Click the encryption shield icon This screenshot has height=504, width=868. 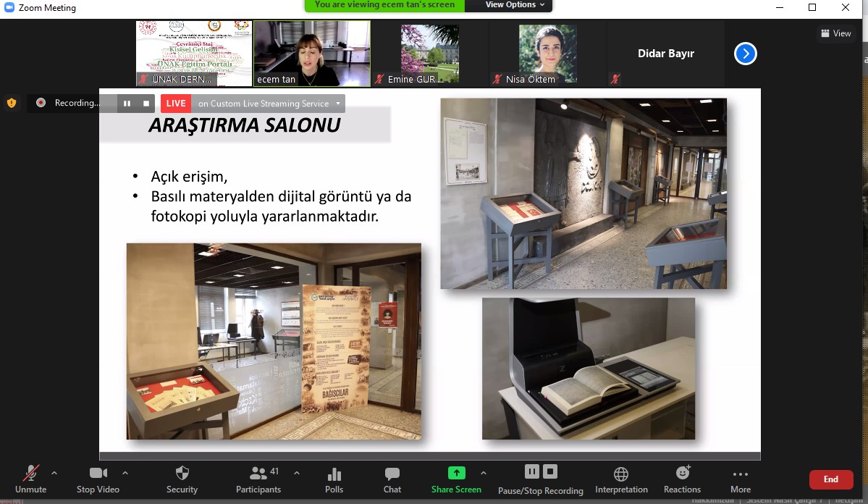[x=12, y=103]
